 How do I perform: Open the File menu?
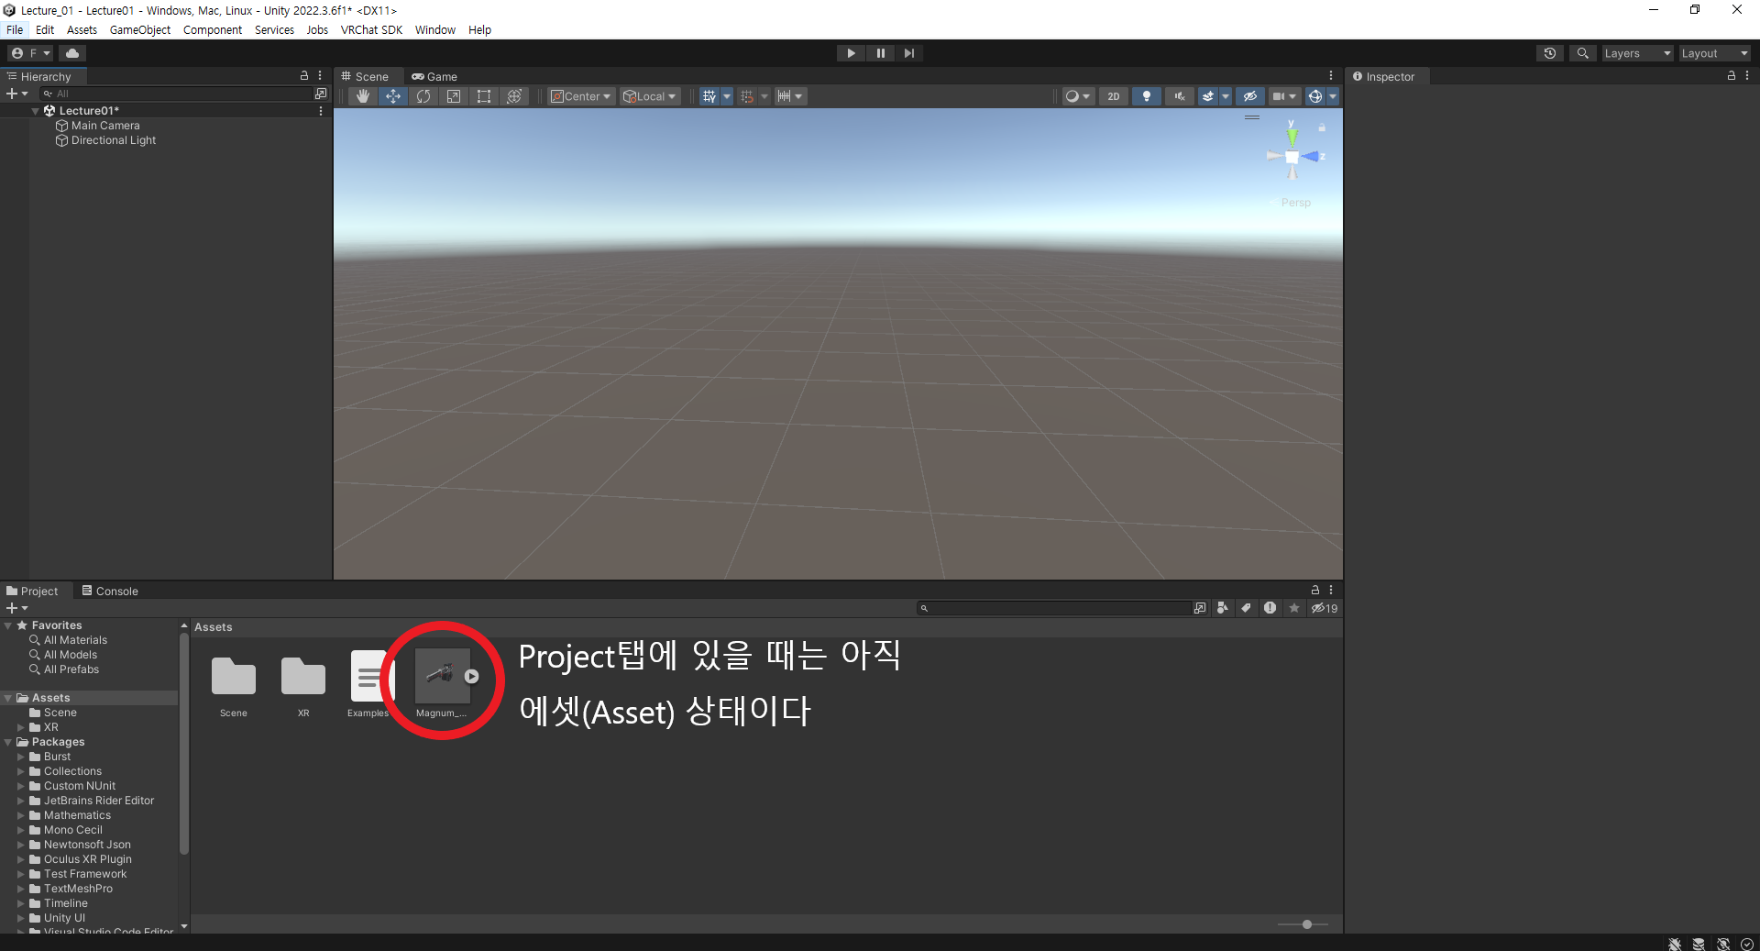tap(15, 29)
